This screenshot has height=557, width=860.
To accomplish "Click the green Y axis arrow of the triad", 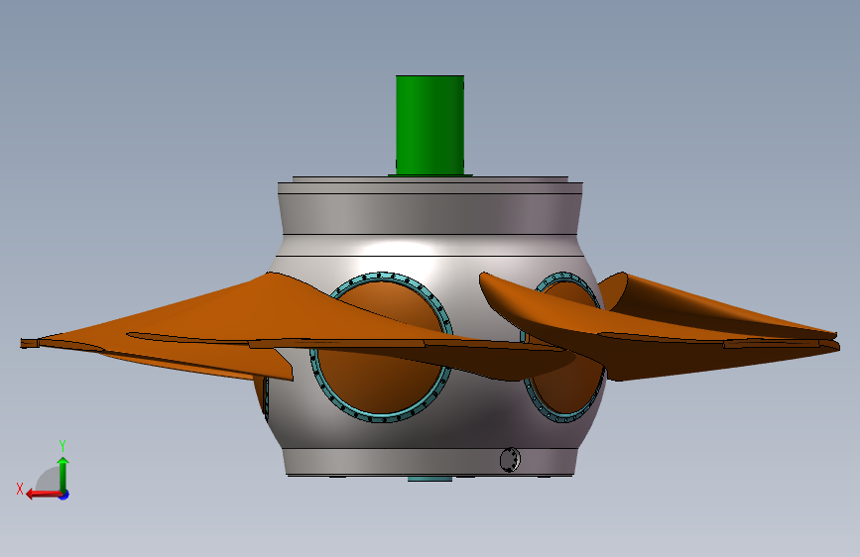I will [63, 474].
